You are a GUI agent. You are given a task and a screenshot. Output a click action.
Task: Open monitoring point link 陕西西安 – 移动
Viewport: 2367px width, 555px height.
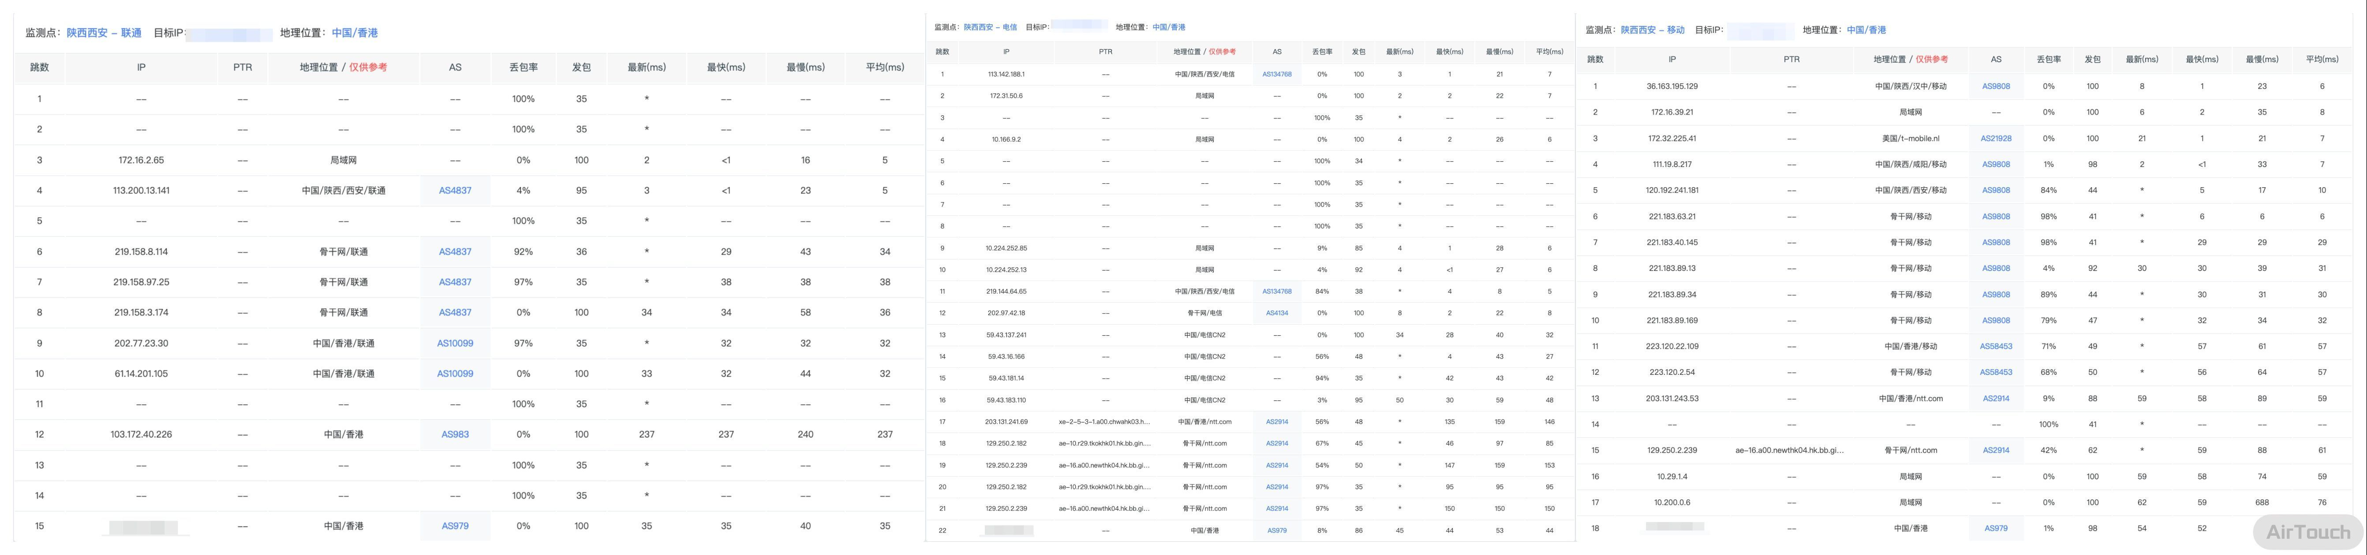(1652, 30)
